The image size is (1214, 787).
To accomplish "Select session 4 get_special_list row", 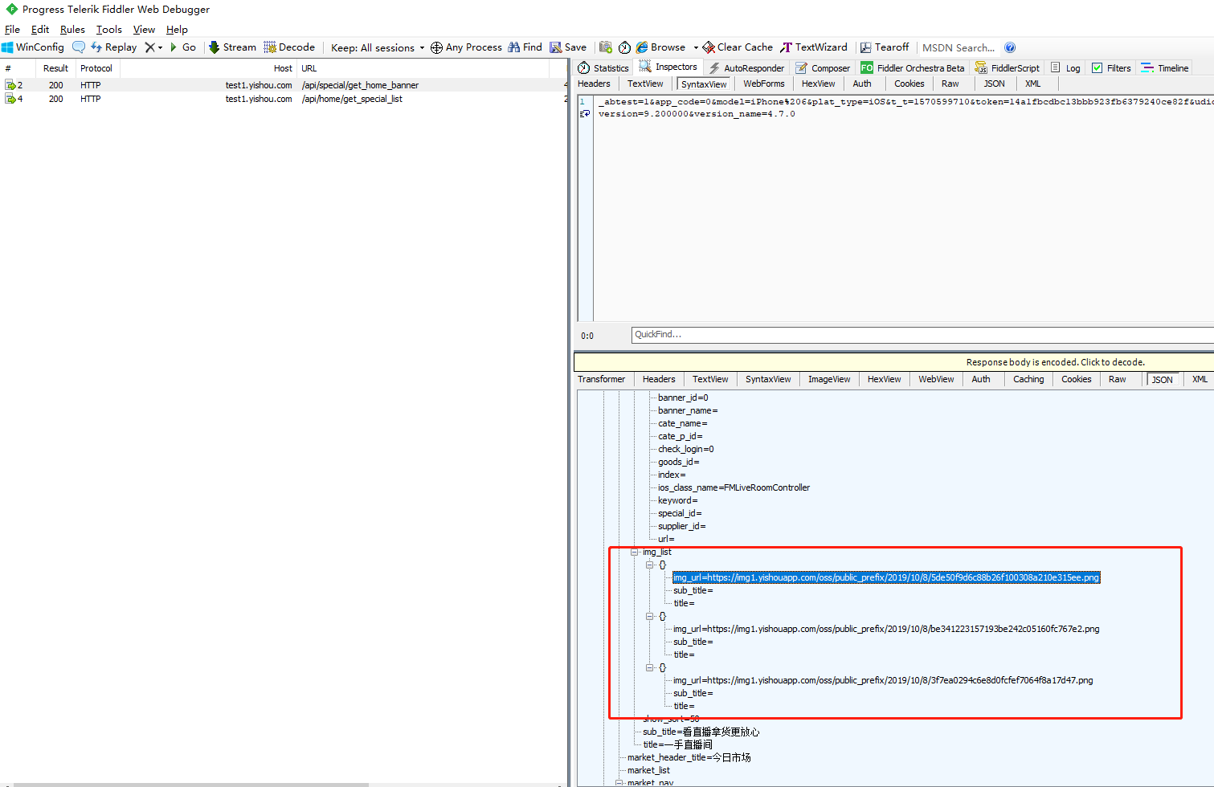I will [x=284, y=99].
